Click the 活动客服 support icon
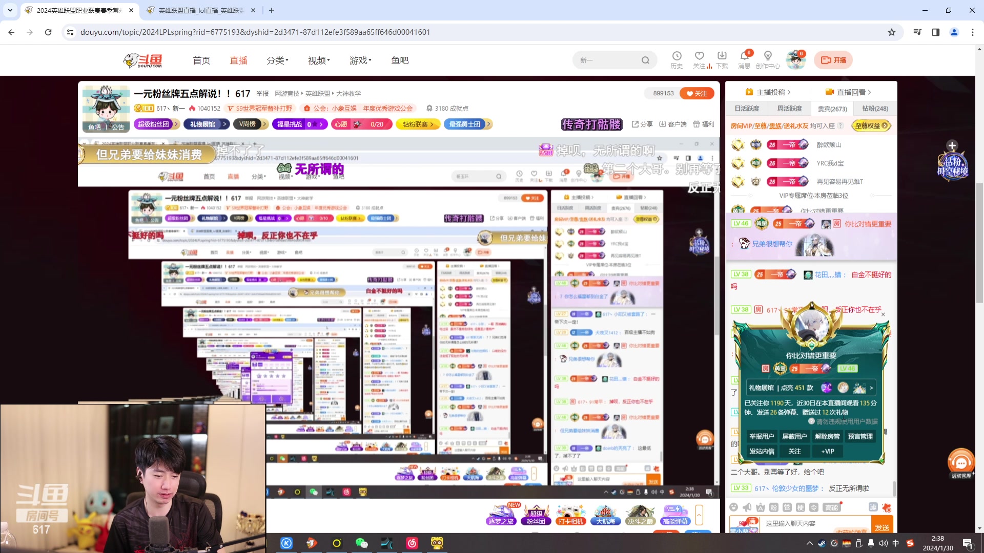Image resolution: width=984 pixels, height=553 pixels. coord(961,463)
